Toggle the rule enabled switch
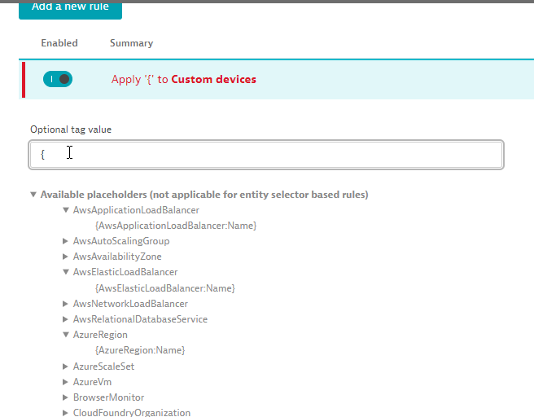534x417 pixels. pyautogui.click(x=58, y=79)
